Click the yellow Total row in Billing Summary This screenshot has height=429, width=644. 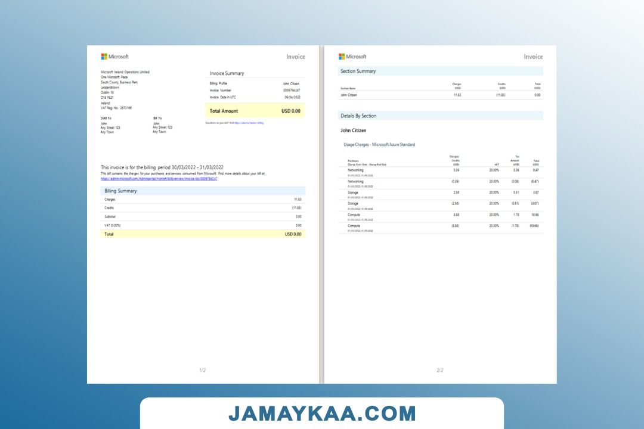click(203, 234)
